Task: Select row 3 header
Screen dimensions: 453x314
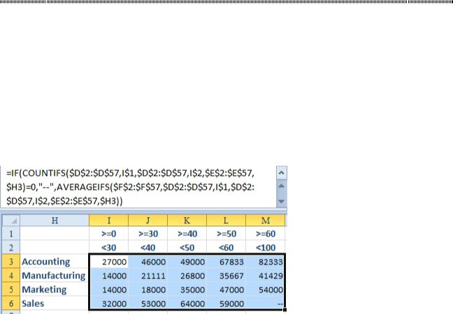Action: click(11, 262)
